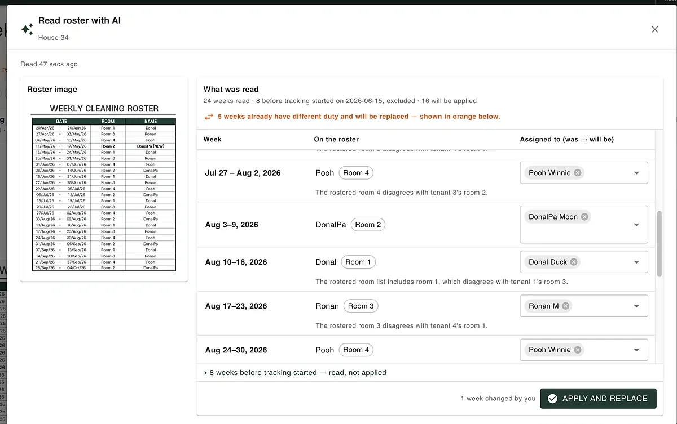Close the Read roster with AI dialog
The image size is (677, 424).
[x=654, y=29]
